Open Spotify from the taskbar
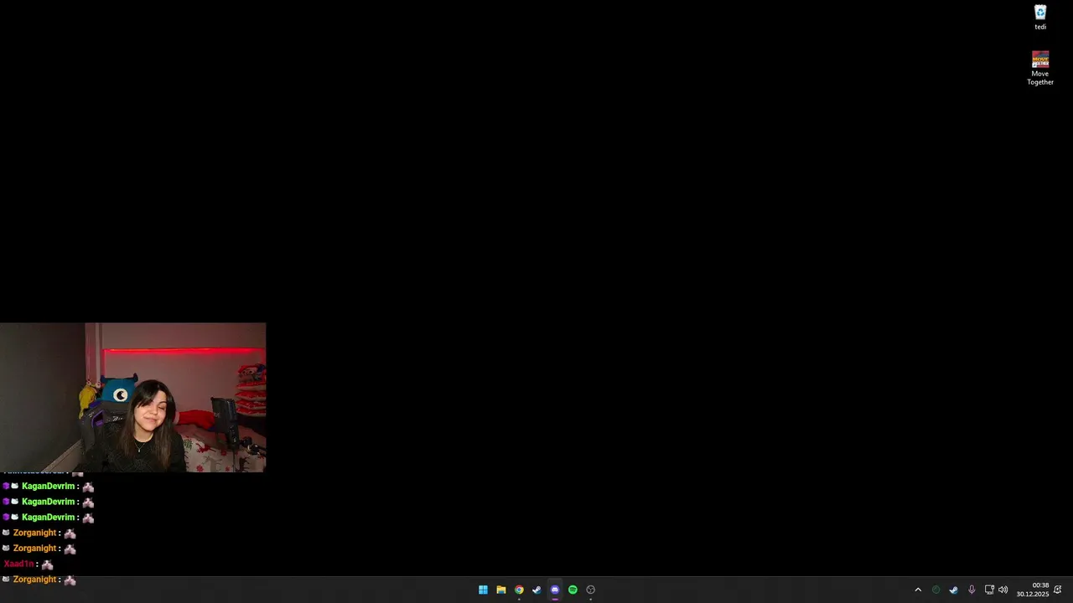 pyautogui.click(x=573, y=590)
